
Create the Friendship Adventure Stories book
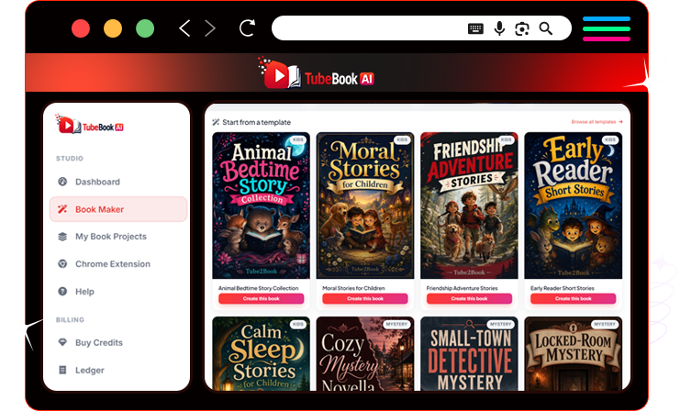[x=469, y=299]
